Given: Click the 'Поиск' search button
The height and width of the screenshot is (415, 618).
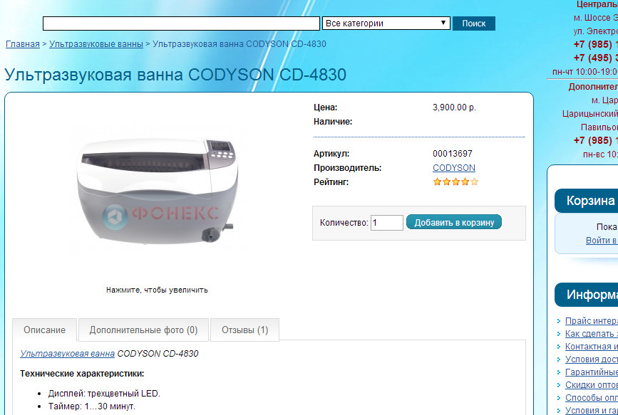Looking at the screenshot, I should 474,23.
